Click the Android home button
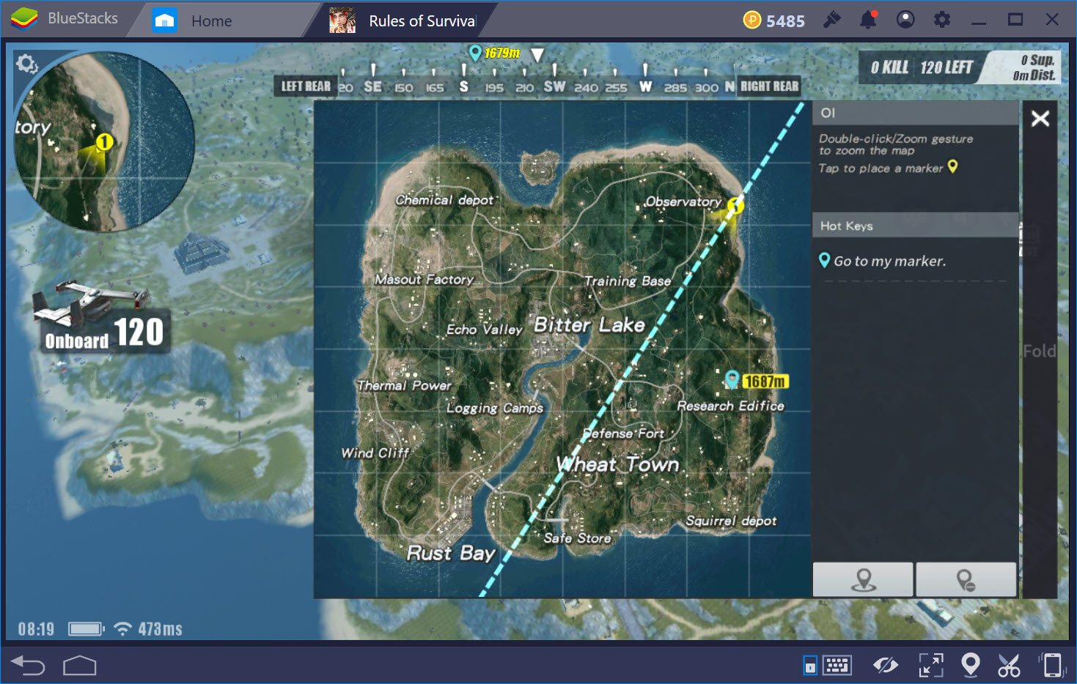The height and width of the screenshot is (684, 1077). [80, 665]
